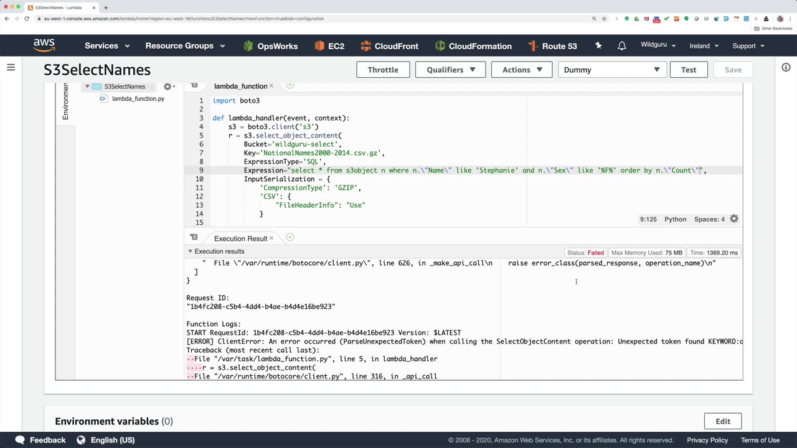The width and height of the screenshot is (797, 448).
Task: Collapse the S3SelectNames folder in tree
Action: 87,86
